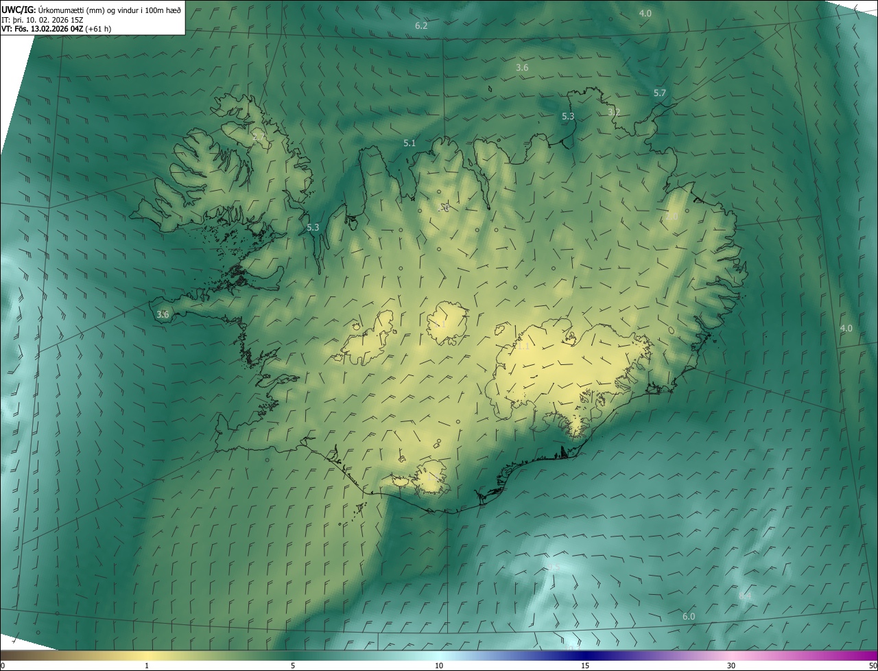878x671 pixels.
Task: Click the colorbar tick labelled 1
Action: 147,666
